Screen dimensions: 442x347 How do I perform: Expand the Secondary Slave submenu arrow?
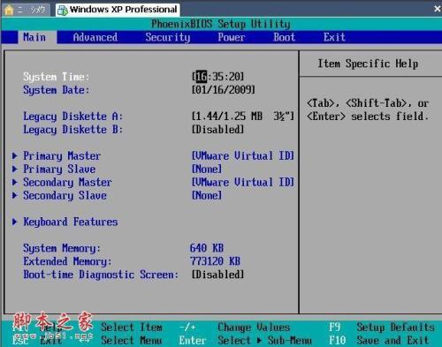click(x=15, y=195)
